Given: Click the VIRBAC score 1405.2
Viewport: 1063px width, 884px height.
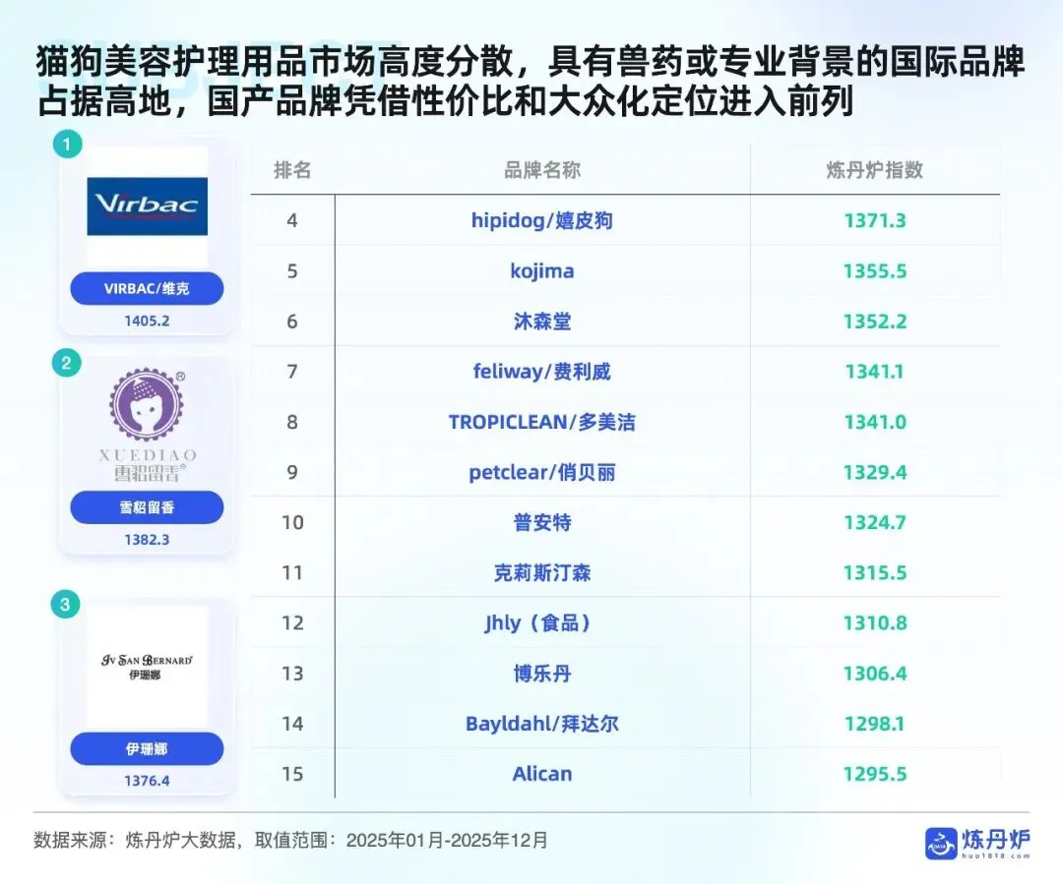Looking at the screenshot, I should (x=147, y=322).
